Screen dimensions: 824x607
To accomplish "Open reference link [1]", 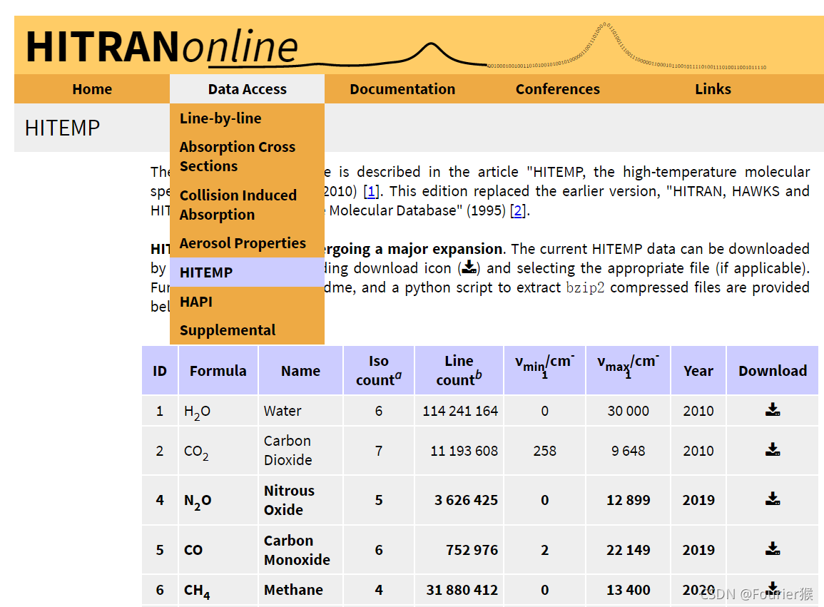I will click(x=372, y=191).
